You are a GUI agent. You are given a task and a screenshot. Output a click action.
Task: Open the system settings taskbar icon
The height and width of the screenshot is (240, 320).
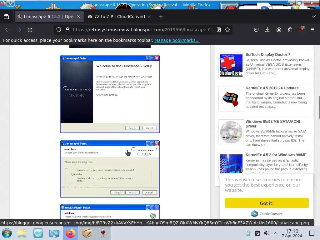coord(54,233)
